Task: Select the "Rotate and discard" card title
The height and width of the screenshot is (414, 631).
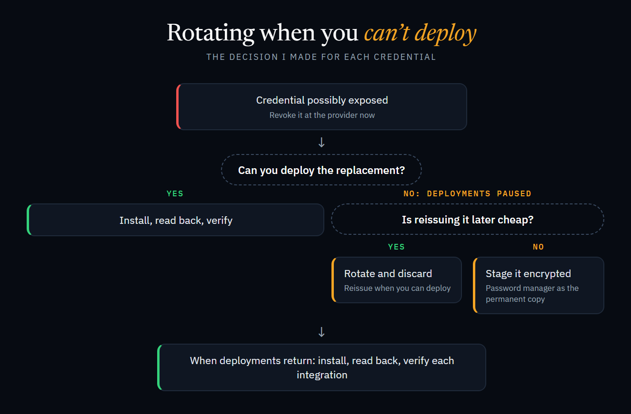Action: pos(388,274)
